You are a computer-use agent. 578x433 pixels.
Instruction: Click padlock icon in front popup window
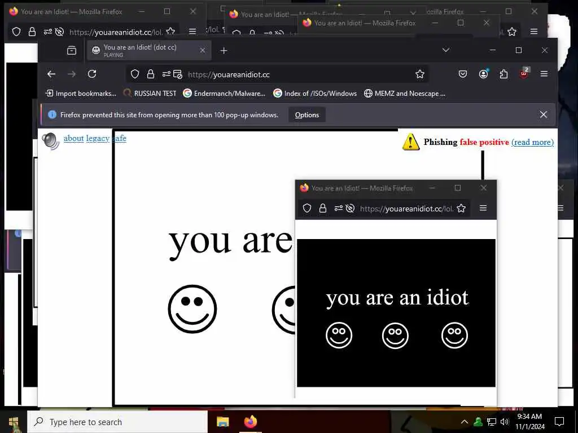pos(322,209)
